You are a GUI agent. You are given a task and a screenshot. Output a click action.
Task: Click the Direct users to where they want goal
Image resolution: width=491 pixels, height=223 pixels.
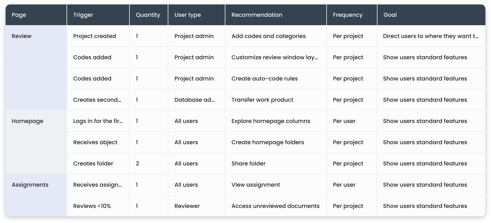tap(431, 36)
